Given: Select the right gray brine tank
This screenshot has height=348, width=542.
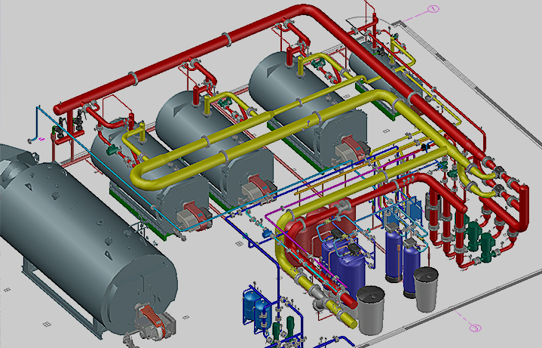Looking at the screenshot, I should click(x=426, y=288).
